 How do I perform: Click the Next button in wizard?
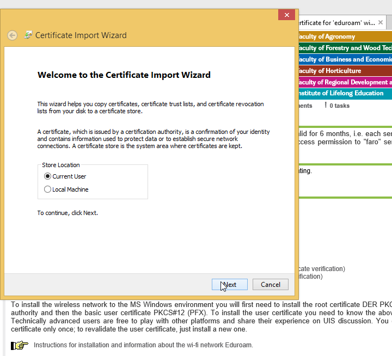[230, 285]
